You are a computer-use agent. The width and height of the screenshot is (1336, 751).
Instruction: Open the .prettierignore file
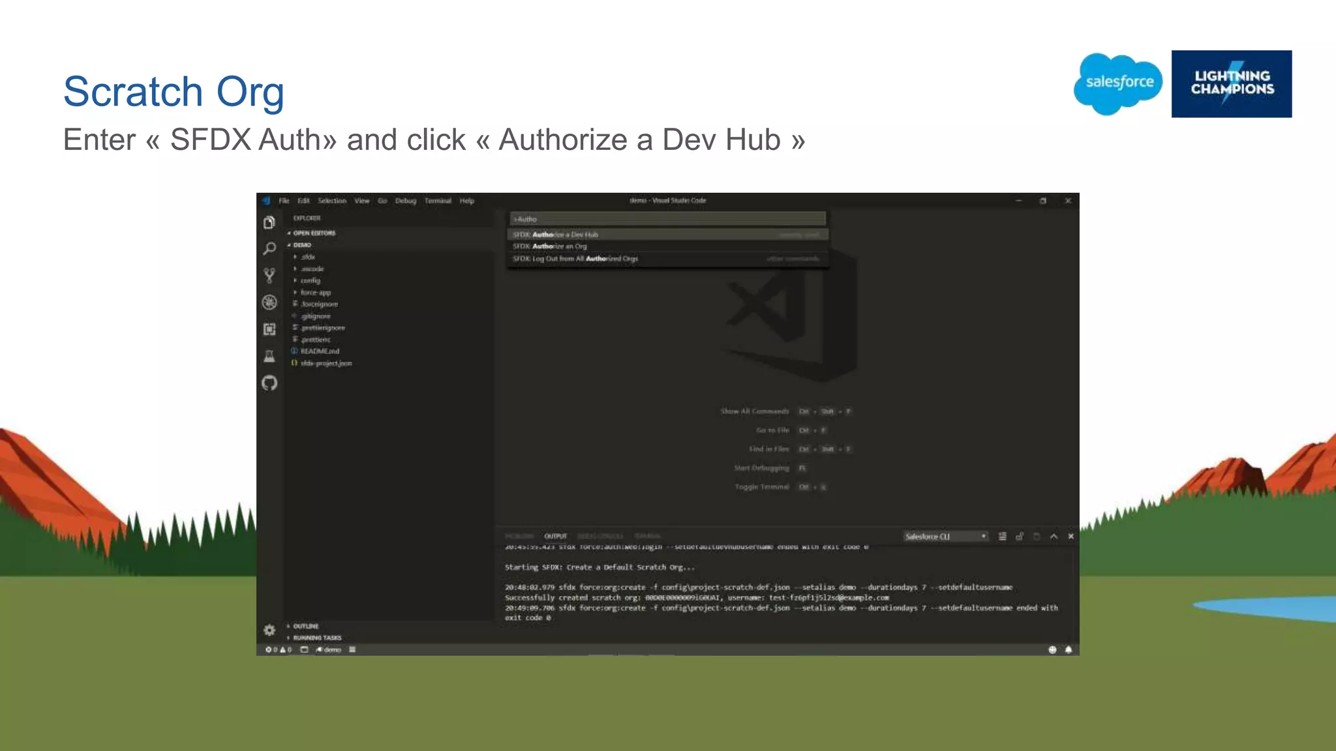coord(390,328)
